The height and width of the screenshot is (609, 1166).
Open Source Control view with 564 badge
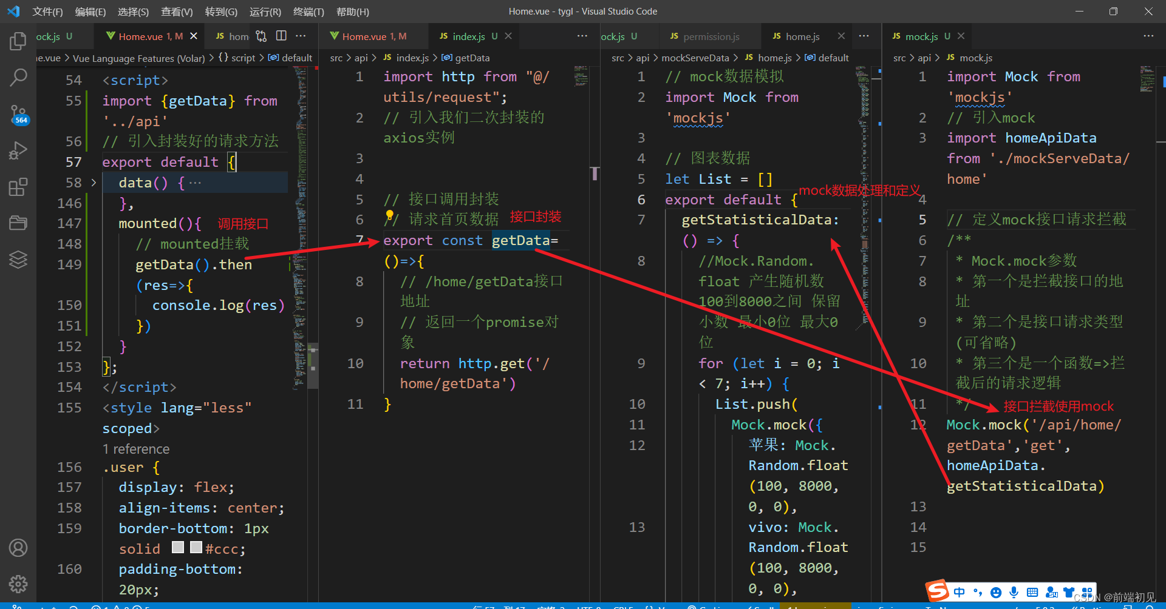click(18, 114)
